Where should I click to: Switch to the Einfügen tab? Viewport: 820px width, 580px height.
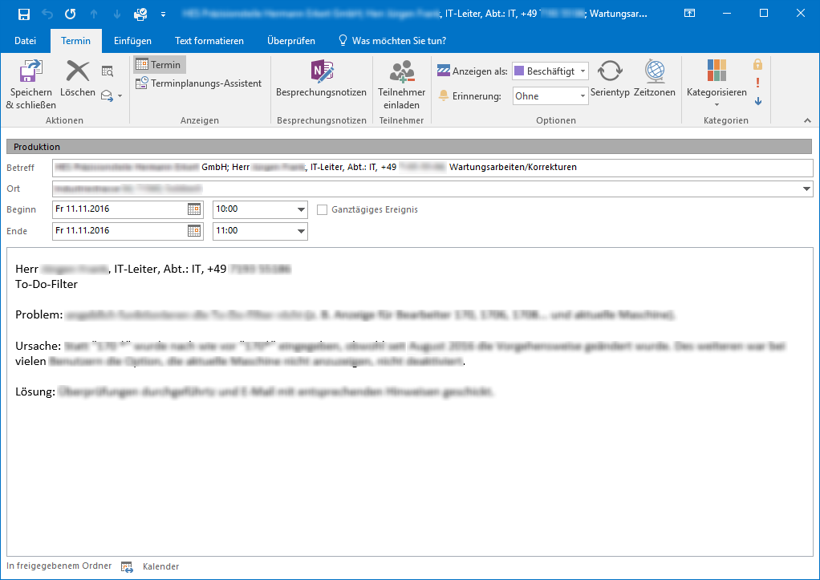click(133, 41)
